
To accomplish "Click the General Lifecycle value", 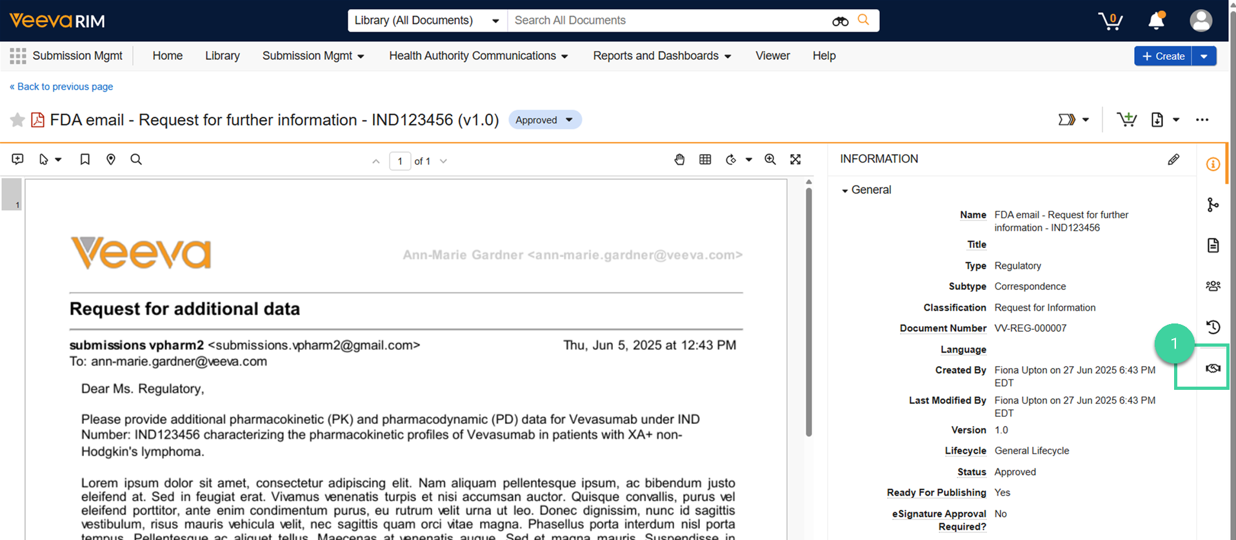I will [x=1032, y=450].
